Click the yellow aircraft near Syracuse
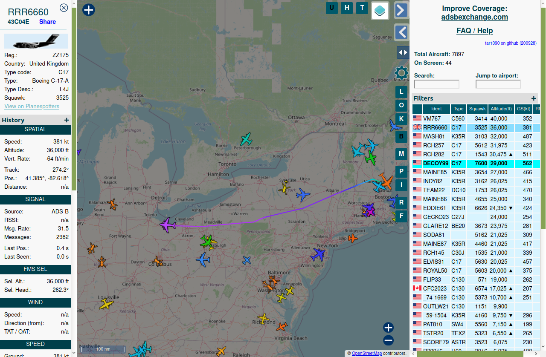This screenshot has height=357, width=546. point(285,187)
